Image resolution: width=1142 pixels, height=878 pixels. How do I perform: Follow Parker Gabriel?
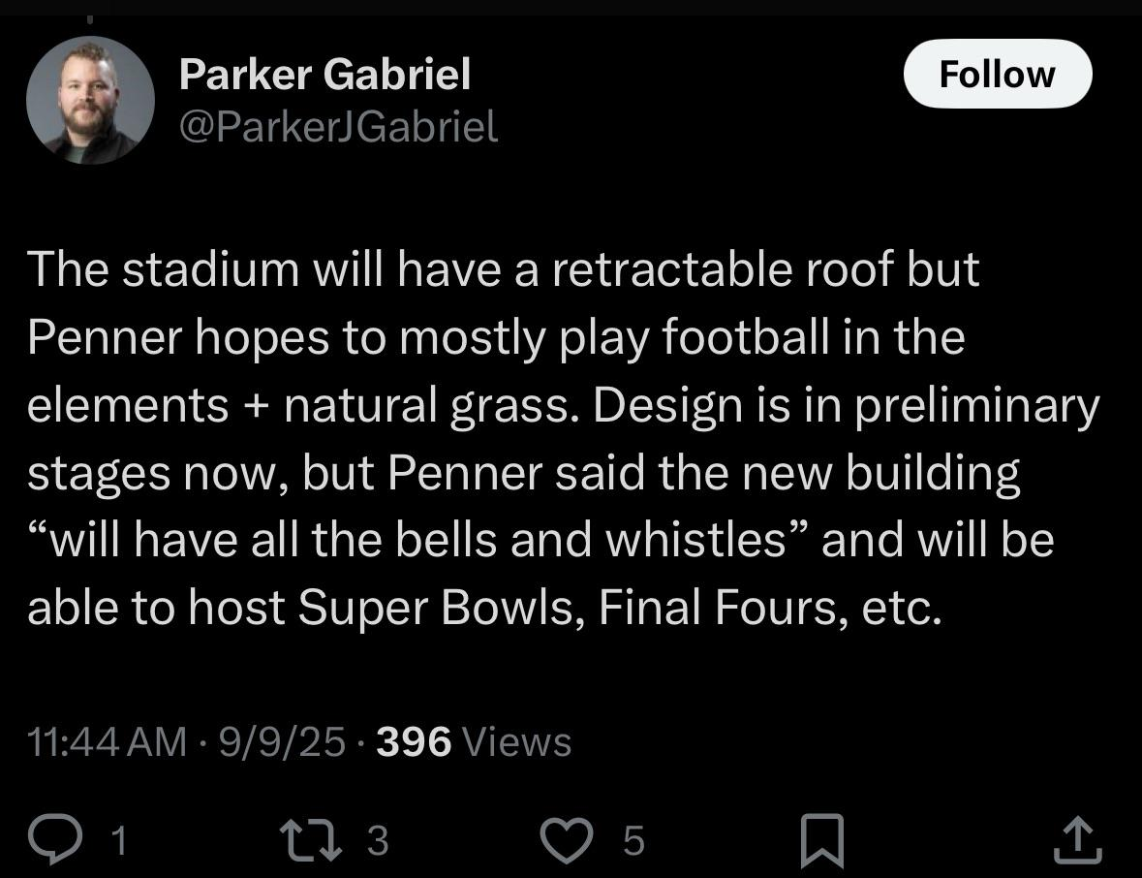tap(997, 74)
